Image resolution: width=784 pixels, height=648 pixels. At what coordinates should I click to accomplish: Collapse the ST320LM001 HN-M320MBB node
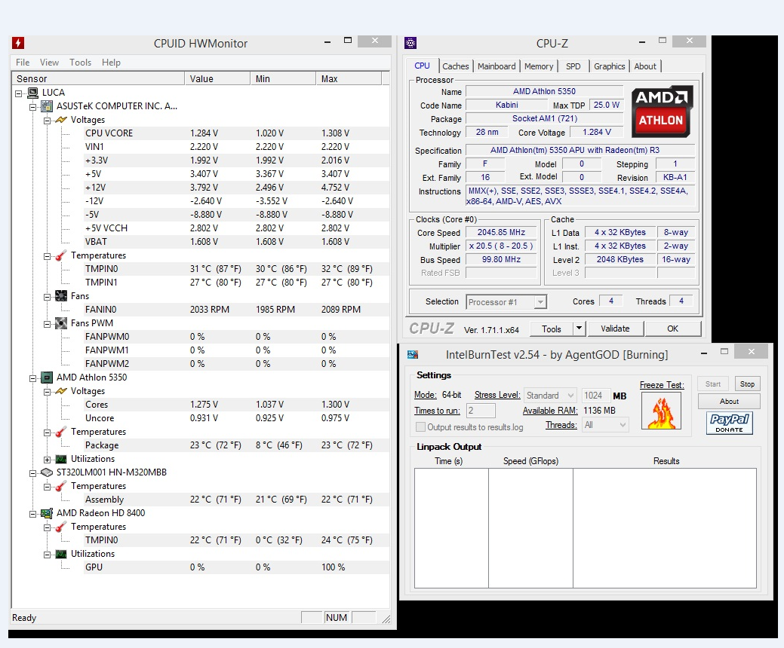point(32,473)
